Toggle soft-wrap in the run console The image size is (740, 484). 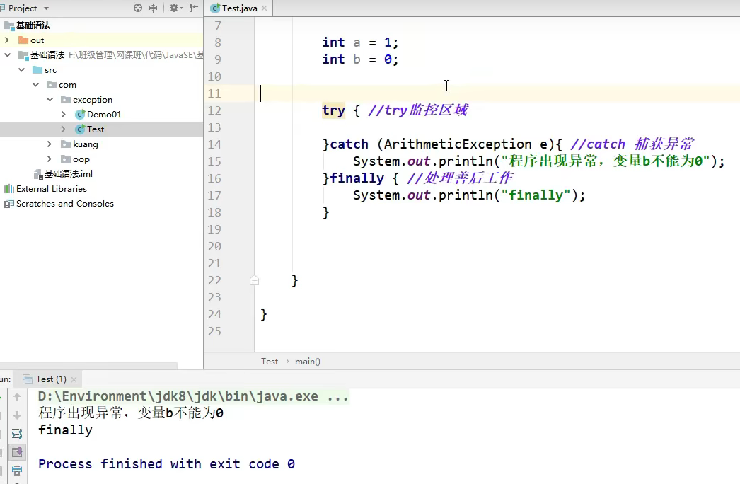[x=17, y=434]
